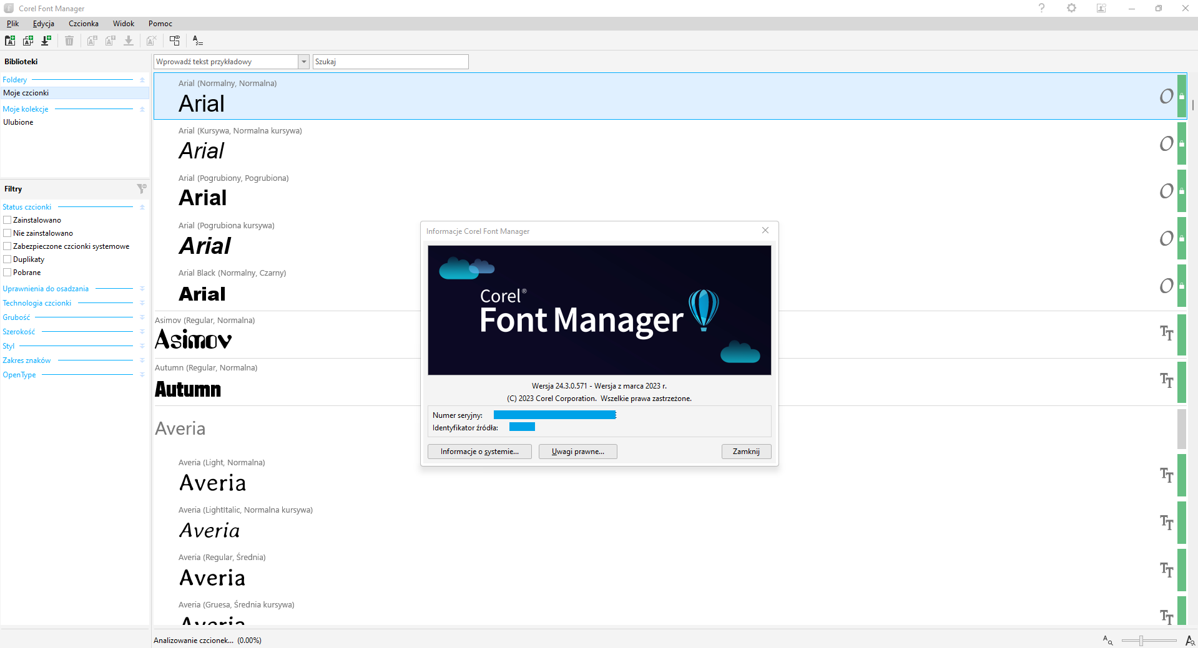Open the Plik menu
Screen dimensions: 1198x648
(13, 24)
